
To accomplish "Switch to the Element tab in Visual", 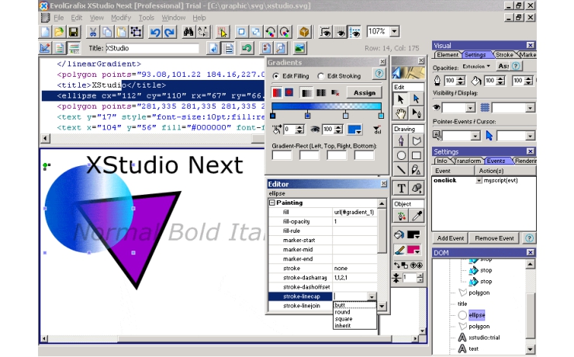I will point(447,54).
